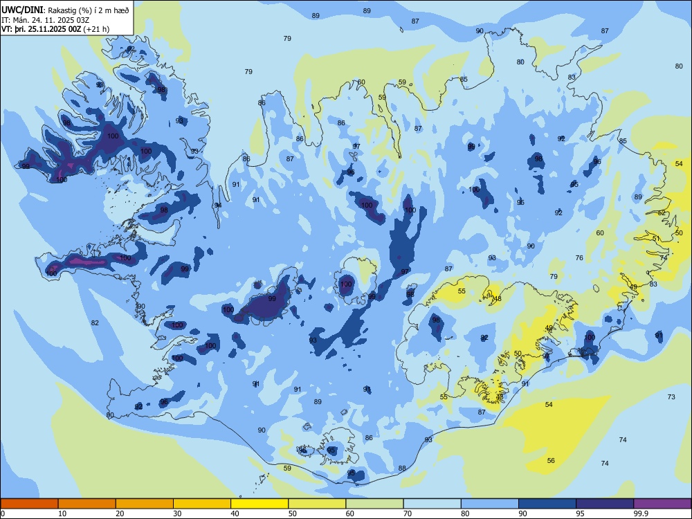Click the humidity value "52" on the map
The width and height of the screenshot is (692, 519).
click(662, 213)
